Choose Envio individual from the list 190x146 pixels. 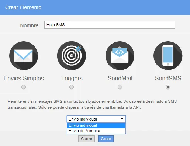[x=96, y=125]
